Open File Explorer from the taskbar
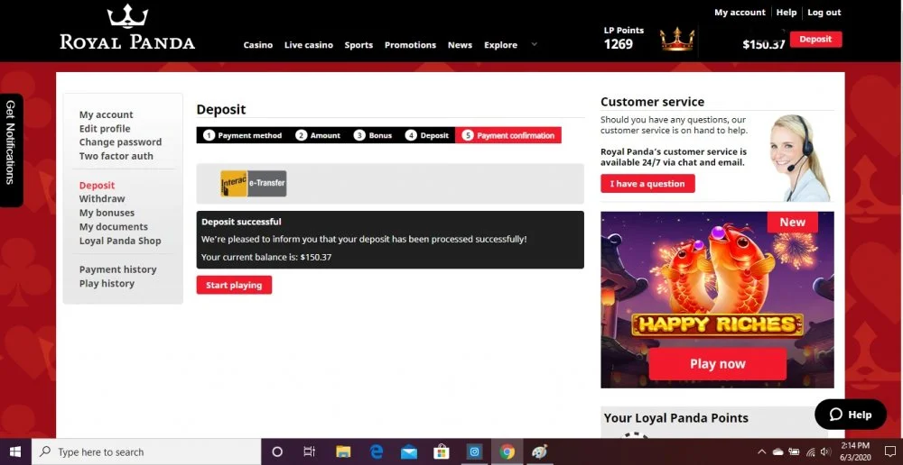 pos(343,451)
